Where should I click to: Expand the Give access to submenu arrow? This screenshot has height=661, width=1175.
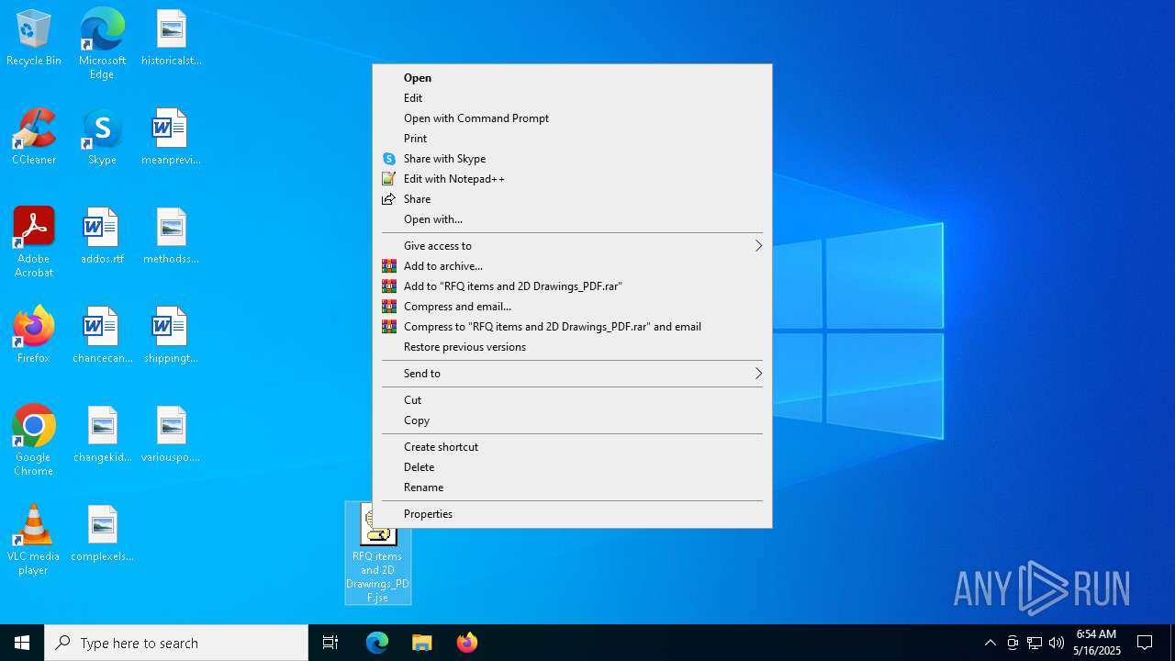(x=758, y=246)
